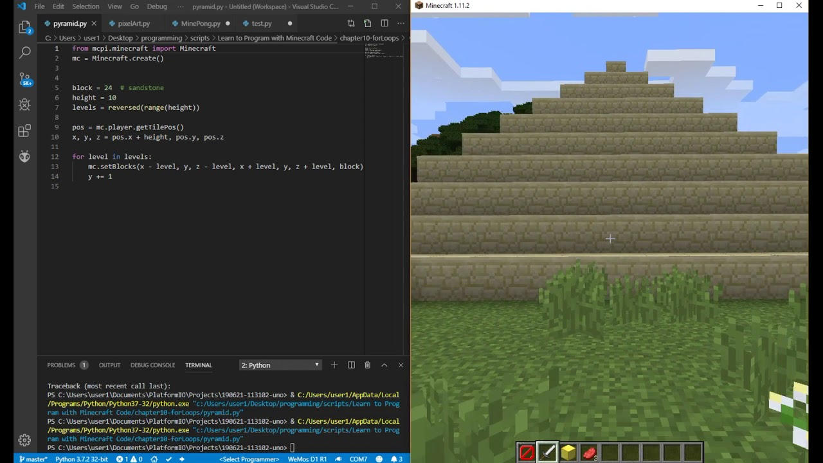The width and height of the screenshot is (823, 463).
Task: Click the compare changes icon in the editor toolbar
Action: 350,23
